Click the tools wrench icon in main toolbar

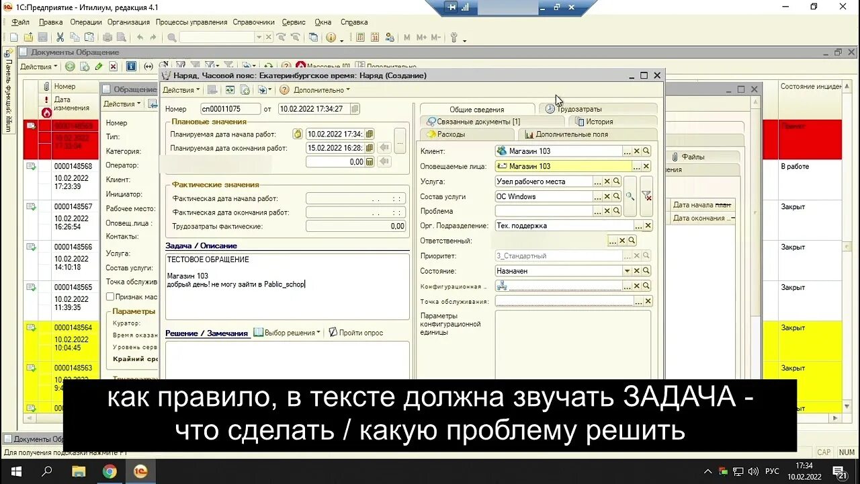pyautogui.click(x=454, y=38)
